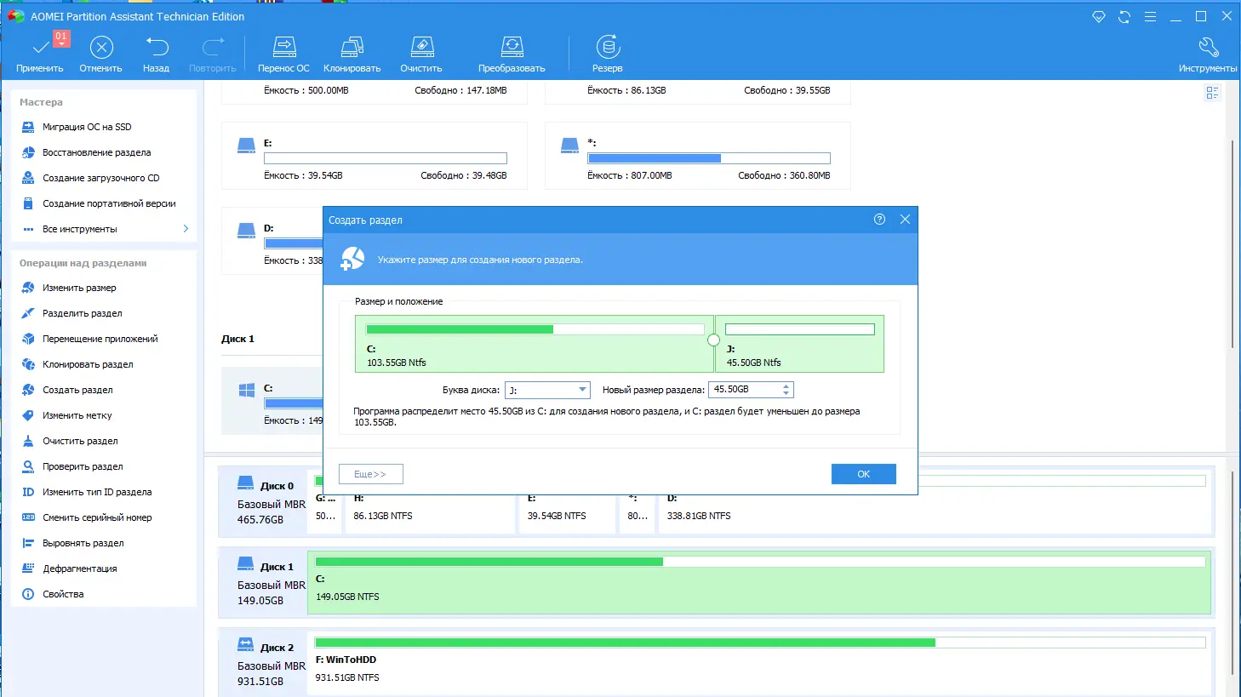1241x697 pixels.
Task: Select C: 103.55GB block in dialog
Action: tap(535, 344)
